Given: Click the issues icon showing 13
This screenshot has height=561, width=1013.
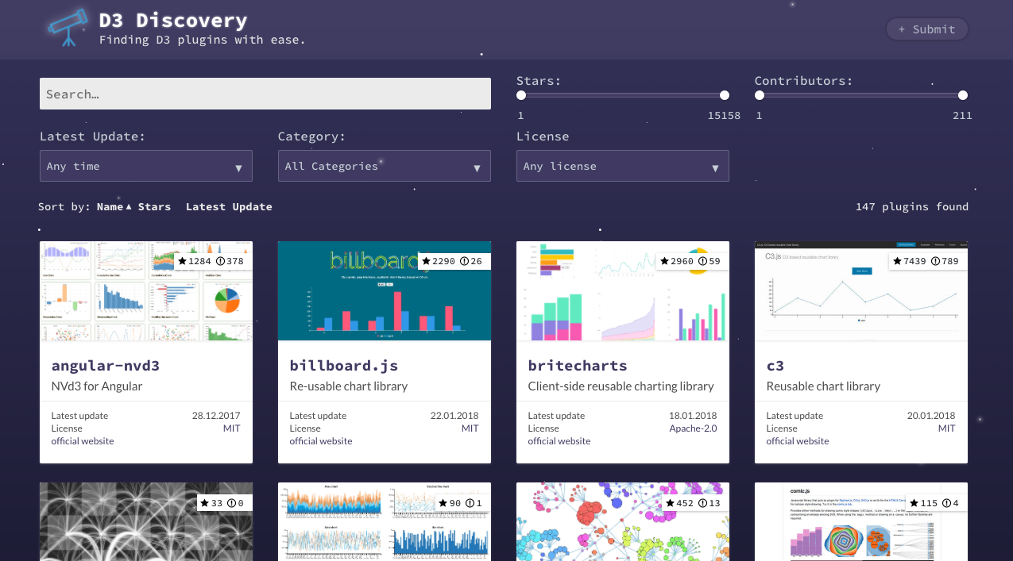Looking at the screenshot, I should [704, 503].
